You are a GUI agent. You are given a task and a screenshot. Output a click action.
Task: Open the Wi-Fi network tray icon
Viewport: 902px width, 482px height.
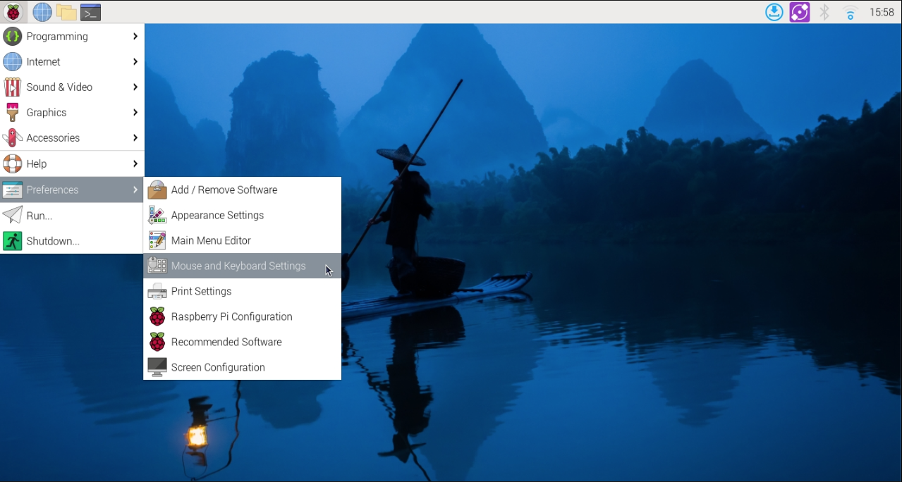tap(849, 12)
